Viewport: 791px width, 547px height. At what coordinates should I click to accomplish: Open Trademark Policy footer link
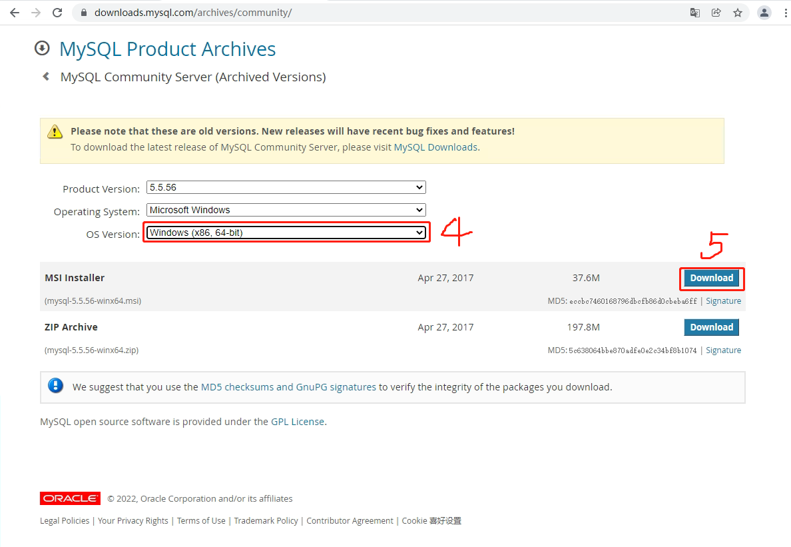pos(266,520)
